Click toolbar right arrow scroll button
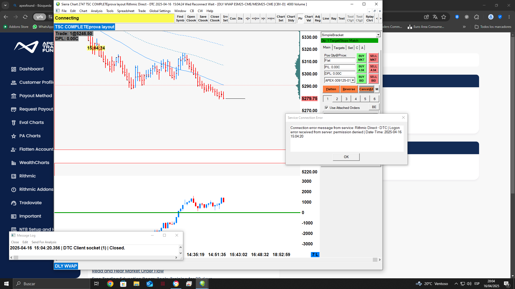515x289 pixels. coord(380,18)
